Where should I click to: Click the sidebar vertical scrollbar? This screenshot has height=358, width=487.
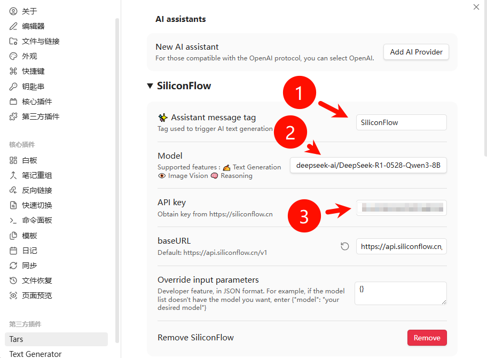(x=117, y=180)
